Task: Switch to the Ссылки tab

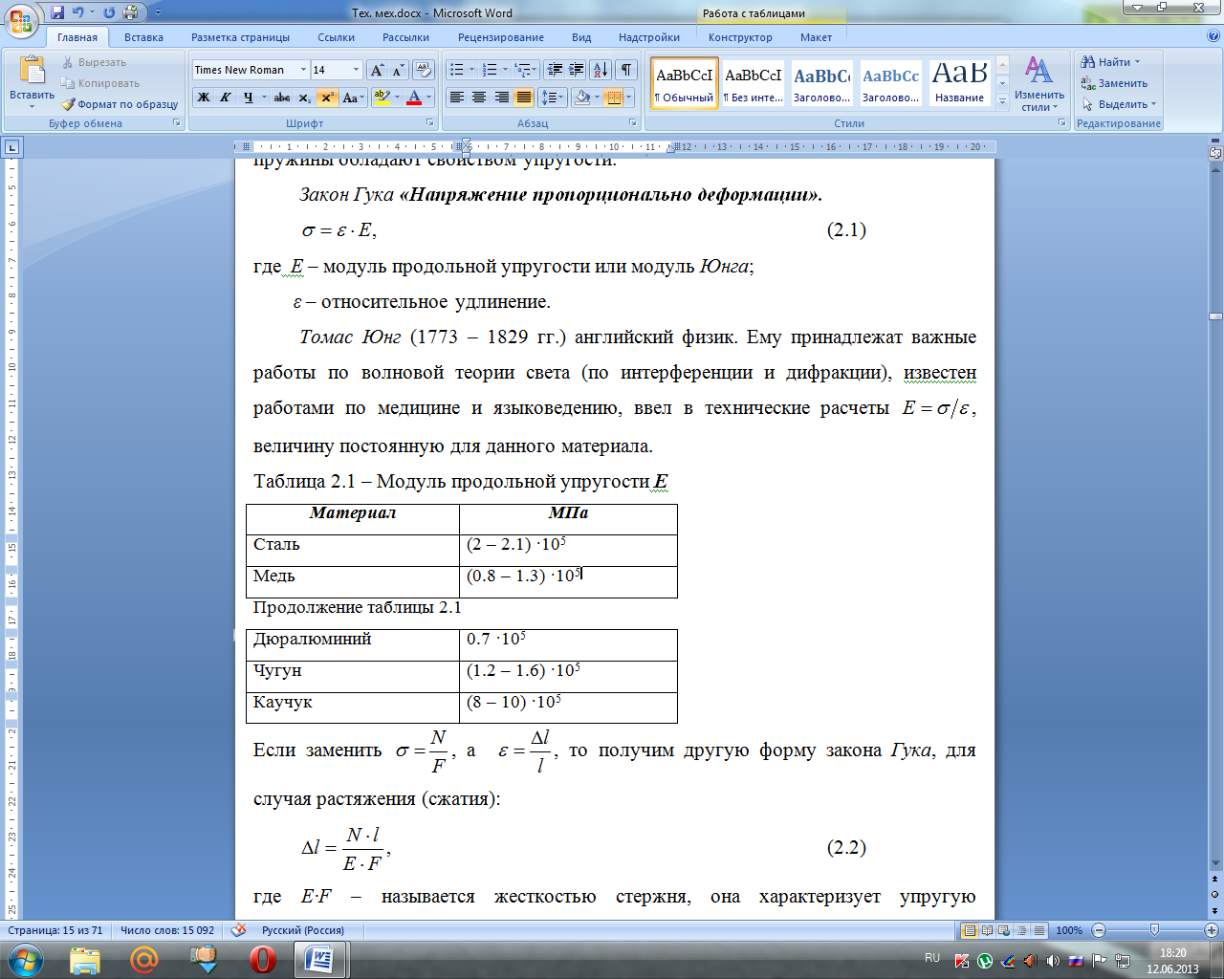Action: pyautogui.click(x=336, y=37)
